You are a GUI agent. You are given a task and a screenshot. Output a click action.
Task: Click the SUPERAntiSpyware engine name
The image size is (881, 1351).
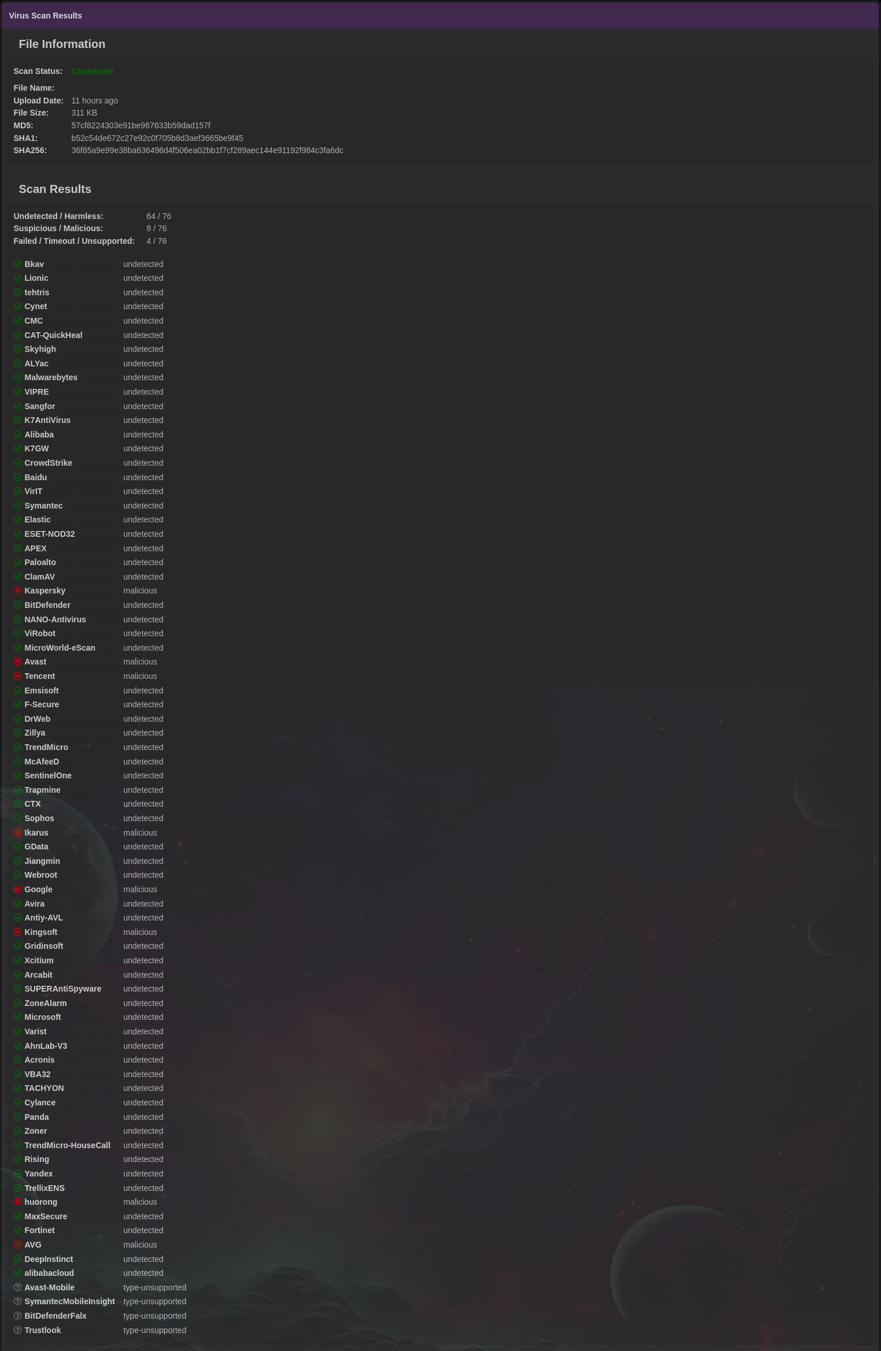(x=62, y=989)
